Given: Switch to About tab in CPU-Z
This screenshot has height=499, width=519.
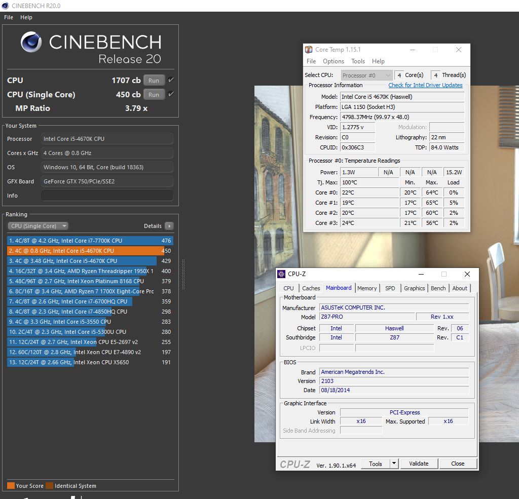Looking at the screenshot, I should [x=459, y=288].
